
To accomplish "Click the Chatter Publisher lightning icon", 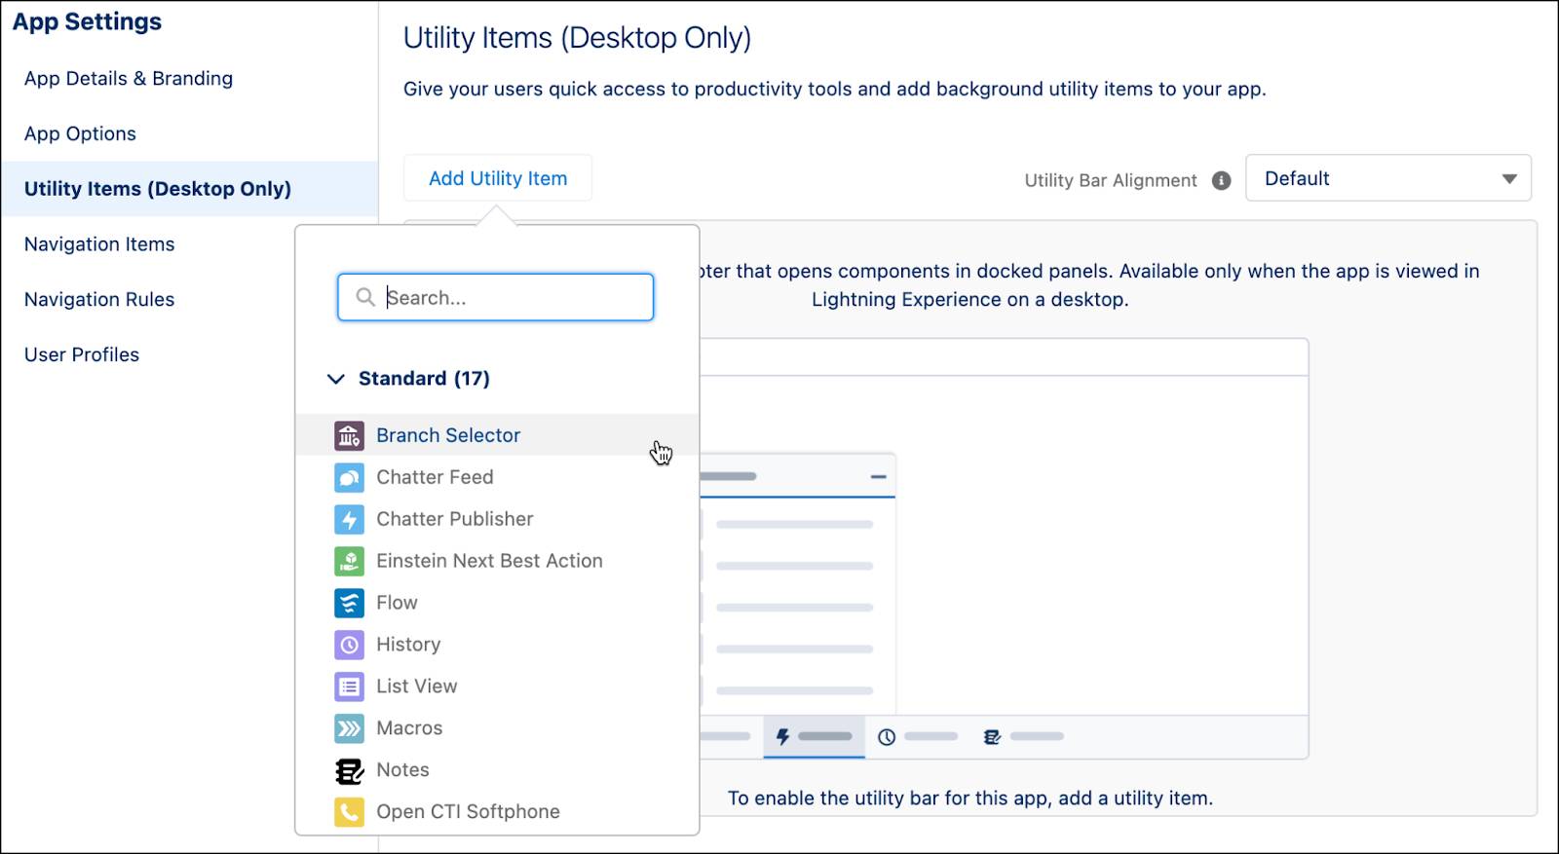I will tap(349, 519).
